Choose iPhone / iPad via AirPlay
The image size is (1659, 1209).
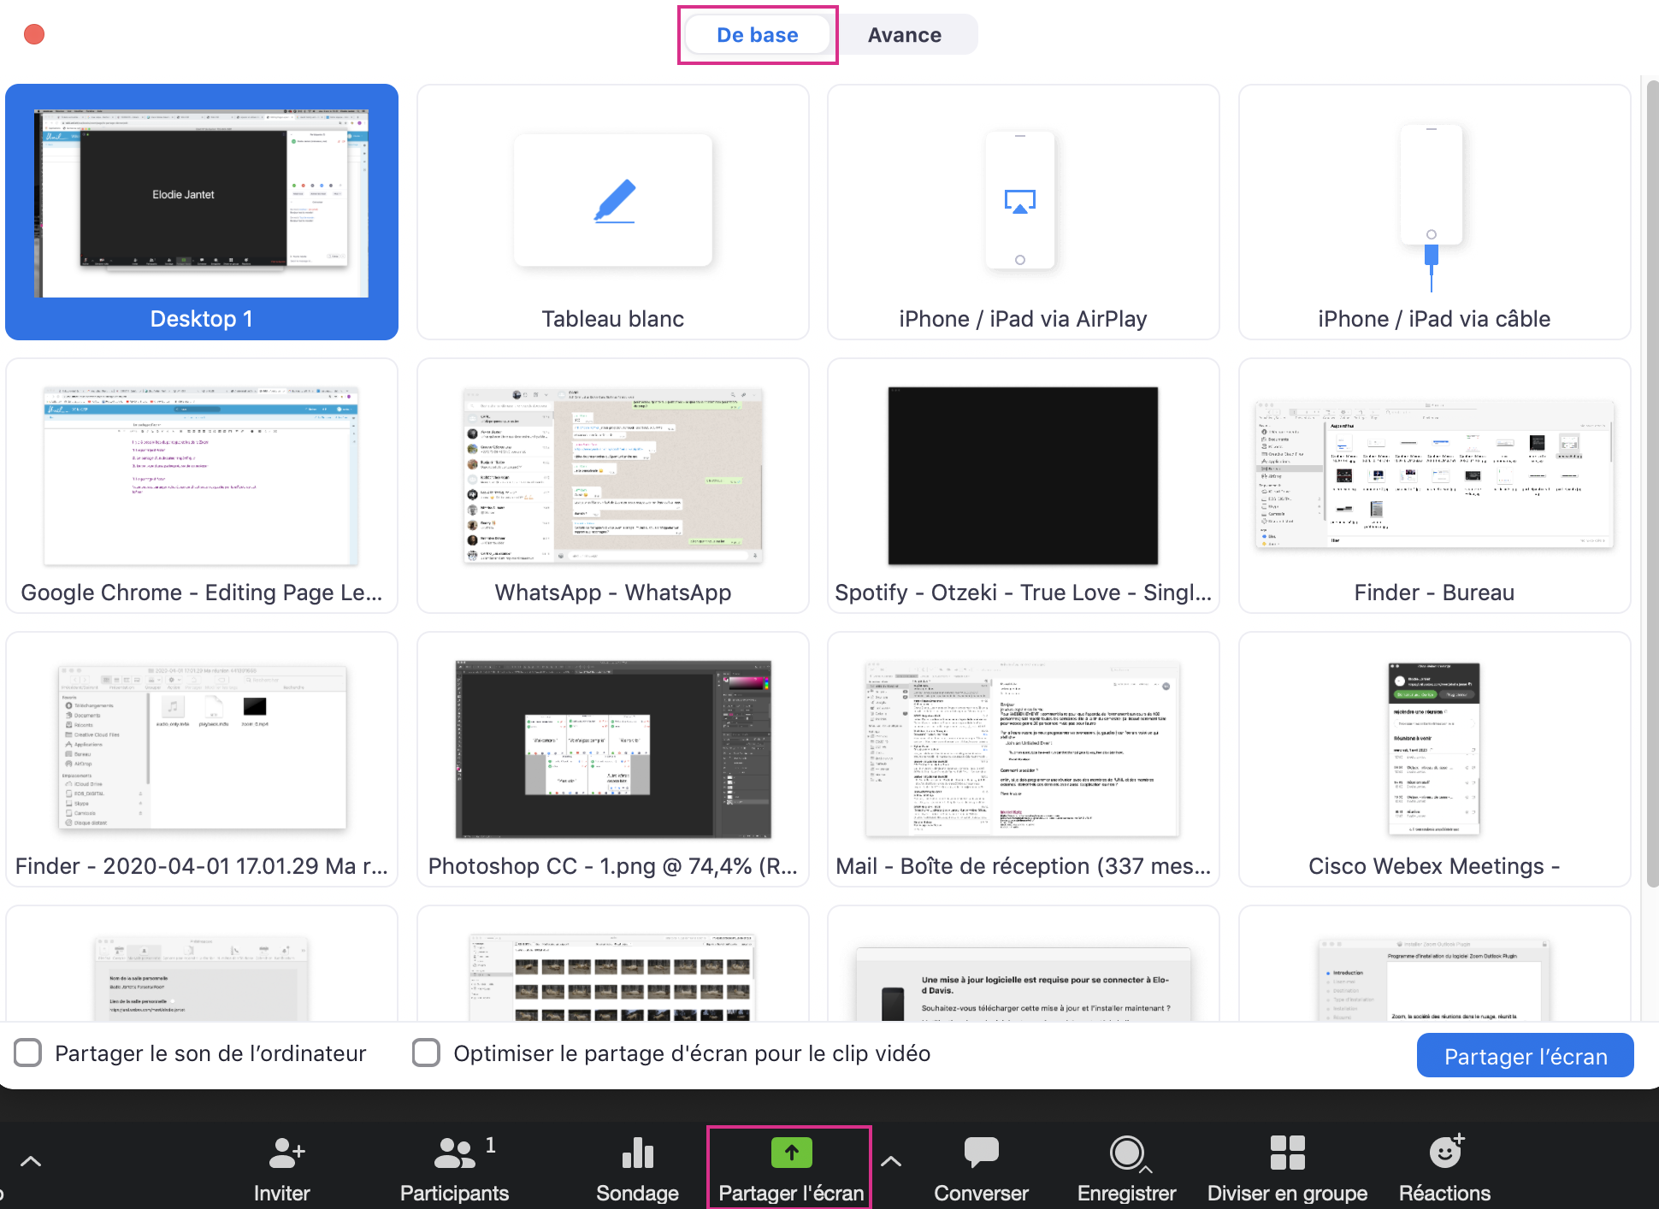point(1023,212)
